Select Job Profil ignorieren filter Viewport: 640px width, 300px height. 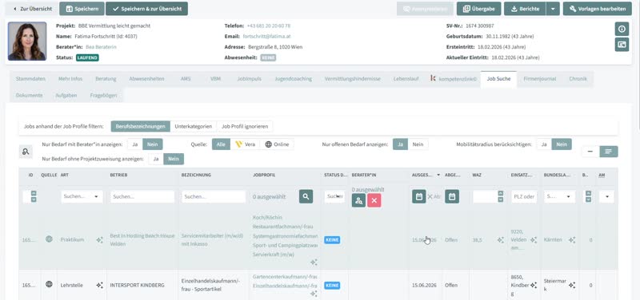click(245, 126)
